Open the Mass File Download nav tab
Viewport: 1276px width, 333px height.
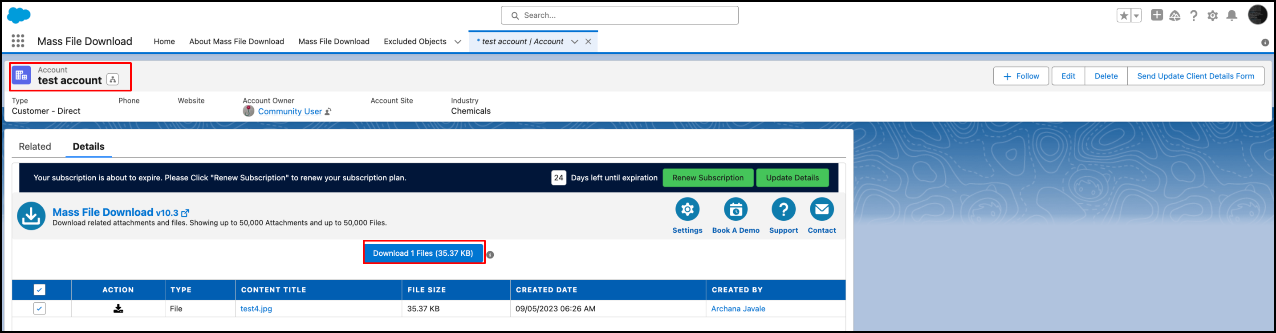pos(334,41)
